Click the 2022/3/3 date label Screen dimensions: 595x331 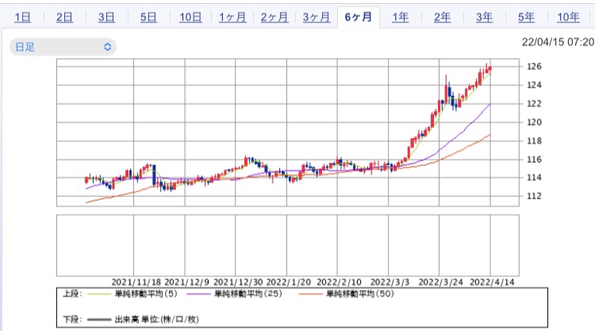[390, 282]
